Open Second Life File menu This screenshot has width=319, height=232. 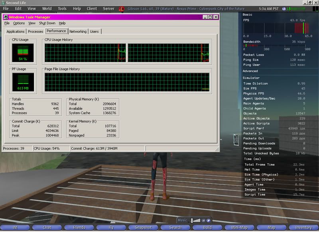6,8
